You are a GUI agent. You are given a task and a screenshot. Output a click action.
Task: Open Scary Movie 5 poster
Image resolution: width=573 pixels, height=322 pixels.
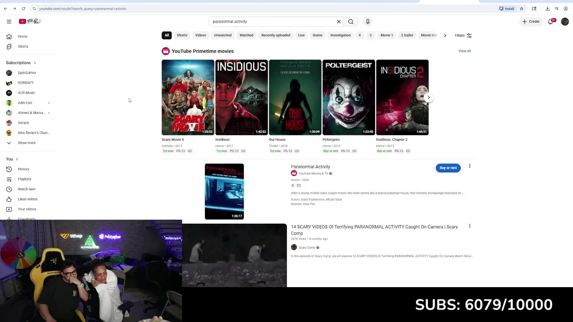click(188, 97)
